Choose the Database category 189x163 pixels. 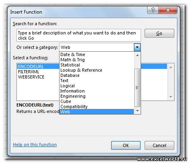coord(97,75)
